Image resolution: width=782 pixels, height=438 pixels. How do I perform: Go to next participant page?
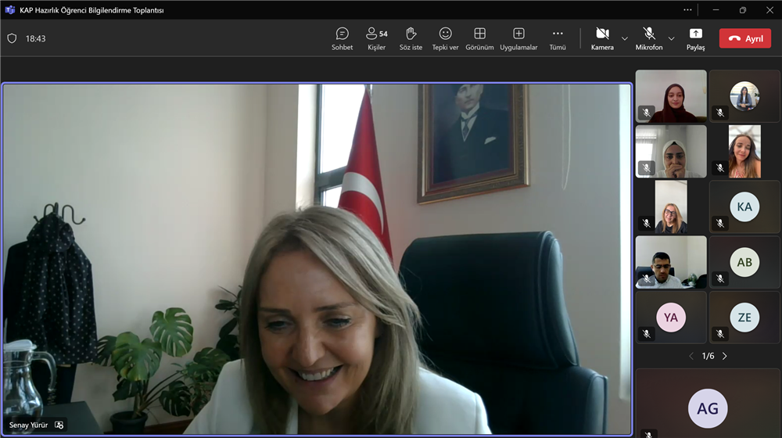click(x=725, y=356)
